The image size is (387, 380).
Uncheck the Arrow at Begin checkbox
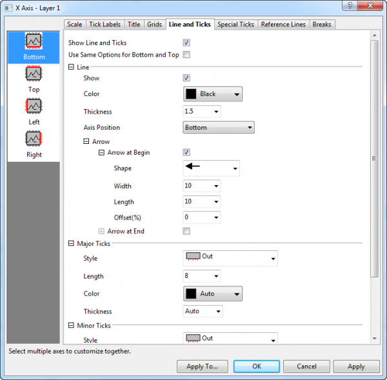tap(186, 152)
